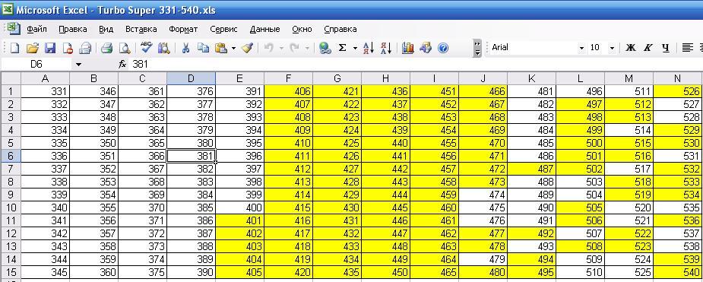This screenshot has height=282, width=703.
Task: Expand the Arial font name dropdown
Action: coord(581,48)
